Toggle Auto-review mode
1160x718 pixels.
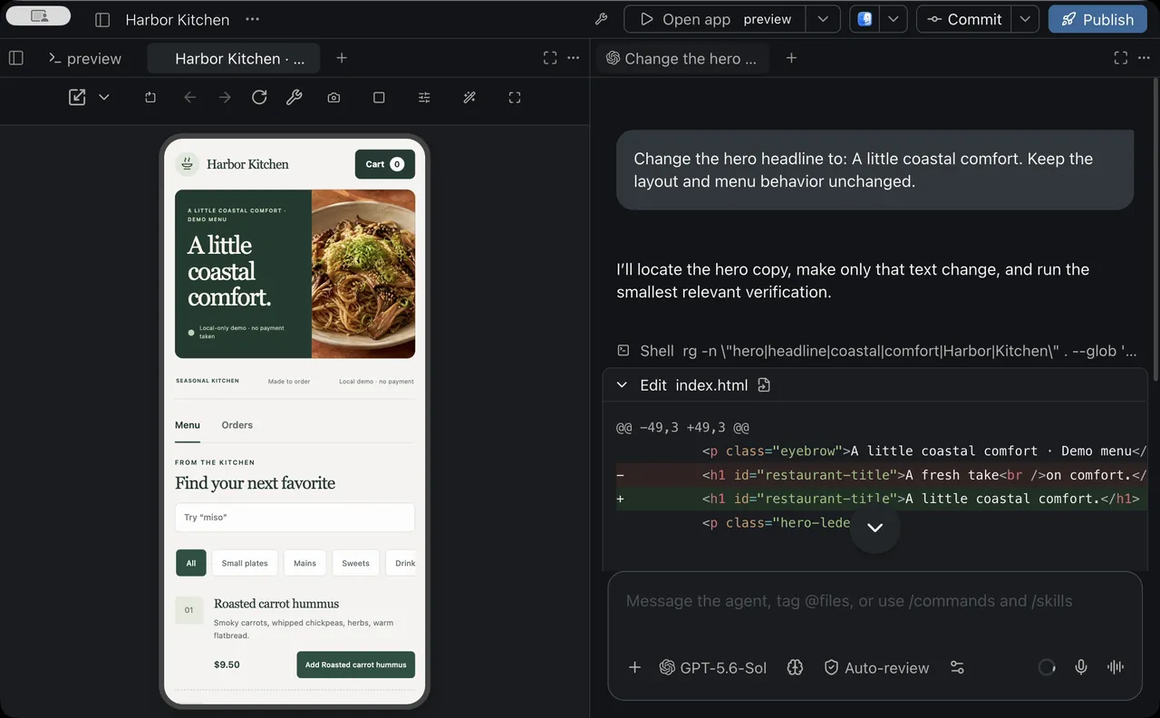pos(876,667)
